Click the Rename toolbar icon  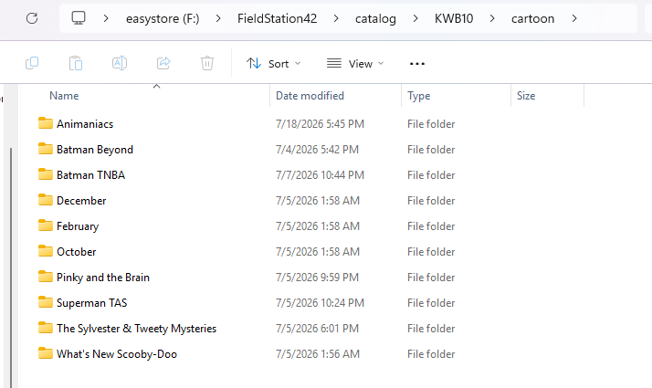coord(120,63)
